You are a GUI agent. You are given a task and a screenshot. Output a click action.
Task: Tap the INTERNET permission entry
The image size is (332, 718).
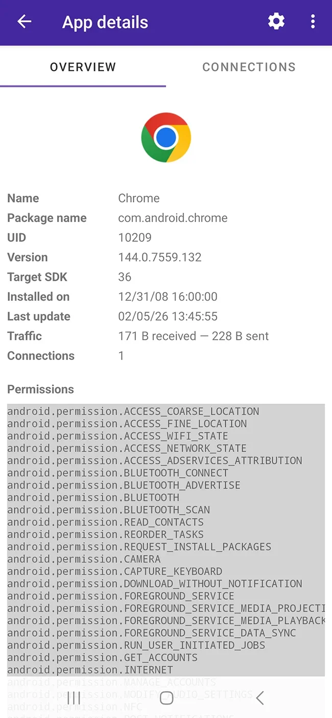click(x=90, y=669)
